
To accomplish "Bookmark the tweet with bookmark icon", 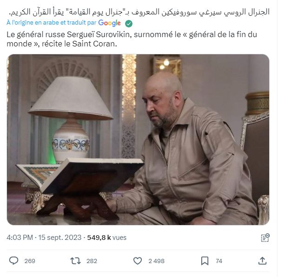I will click(205, 261).
